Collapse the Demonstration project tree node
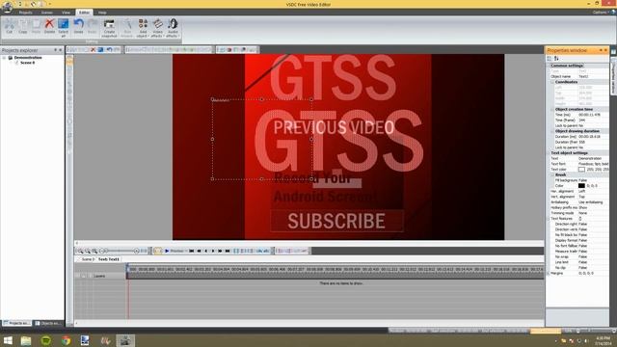The height and width of the screenshot is (347, 617). pos(4,58)
